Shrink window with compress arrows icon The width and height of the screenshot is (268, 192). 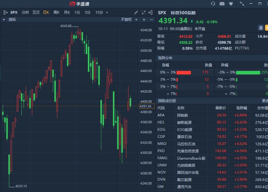coord(242,4)
